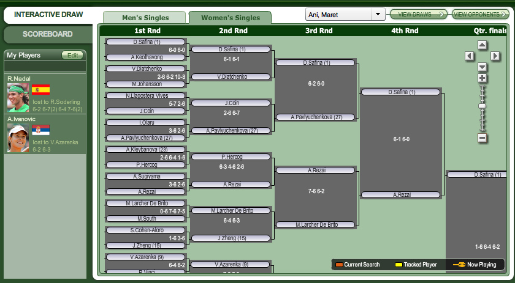Click the Spanish flag icon
515x283 pixels.
pos(40,90)
